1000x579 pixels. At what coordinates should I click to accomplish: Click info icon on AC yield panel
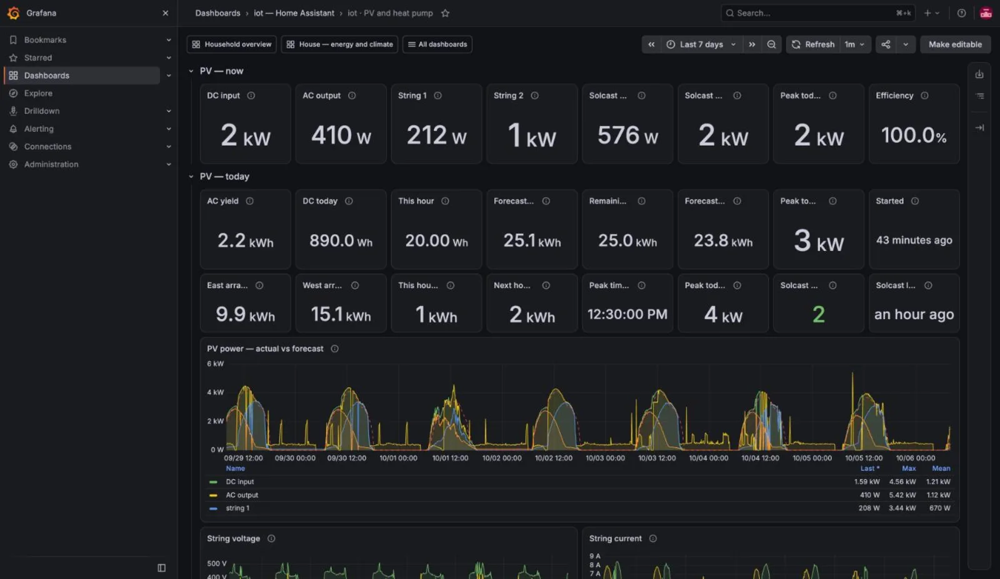[249, 201]
